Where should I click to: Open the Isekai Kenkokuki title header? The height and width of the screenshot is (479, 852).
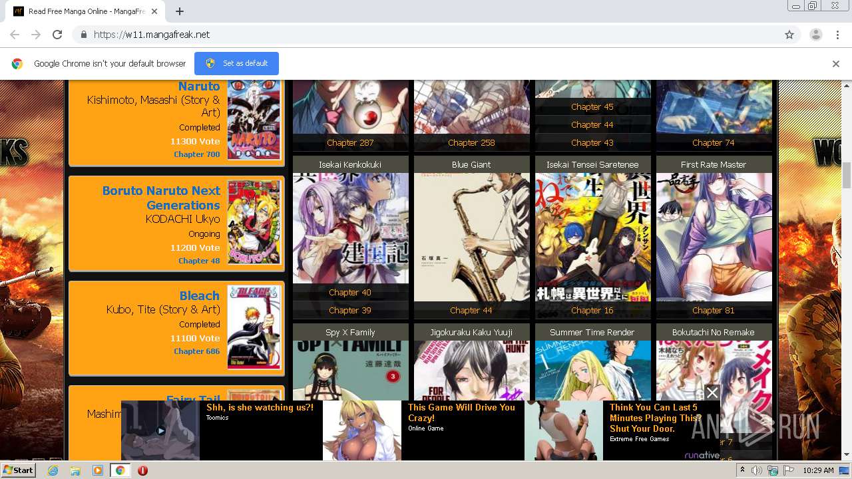351,164
